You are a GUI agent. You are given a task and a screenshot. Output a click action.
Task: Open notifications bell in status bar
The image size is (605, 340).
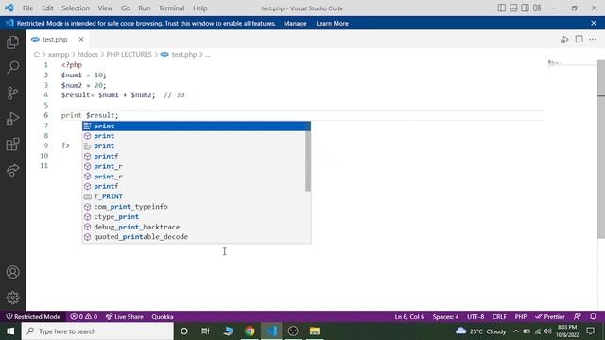593,316
